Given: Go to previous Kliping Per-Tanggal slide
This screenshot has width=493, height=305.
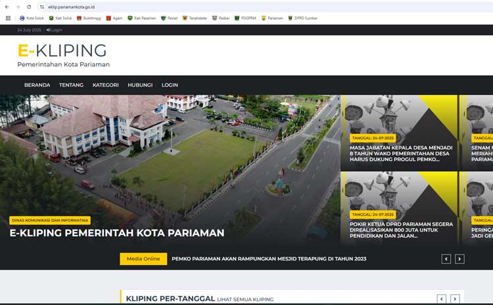Looking at the screenshot, I should click(442, 299).
